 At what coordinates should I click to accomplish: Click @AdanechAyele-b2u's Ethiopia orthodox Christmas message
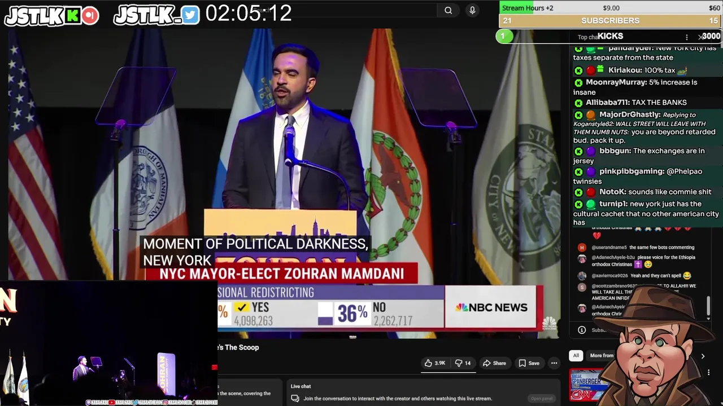tap(644, 261)
